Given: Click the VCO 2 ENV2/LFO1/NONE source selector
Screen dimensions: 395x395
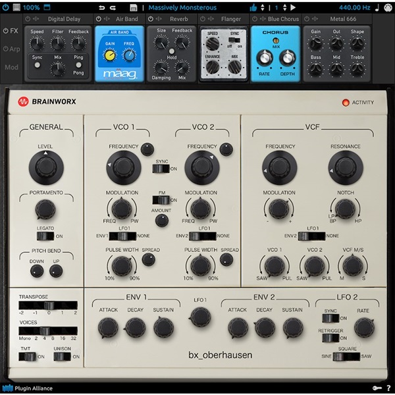Looking at the screenshot, I should (203, 236).
